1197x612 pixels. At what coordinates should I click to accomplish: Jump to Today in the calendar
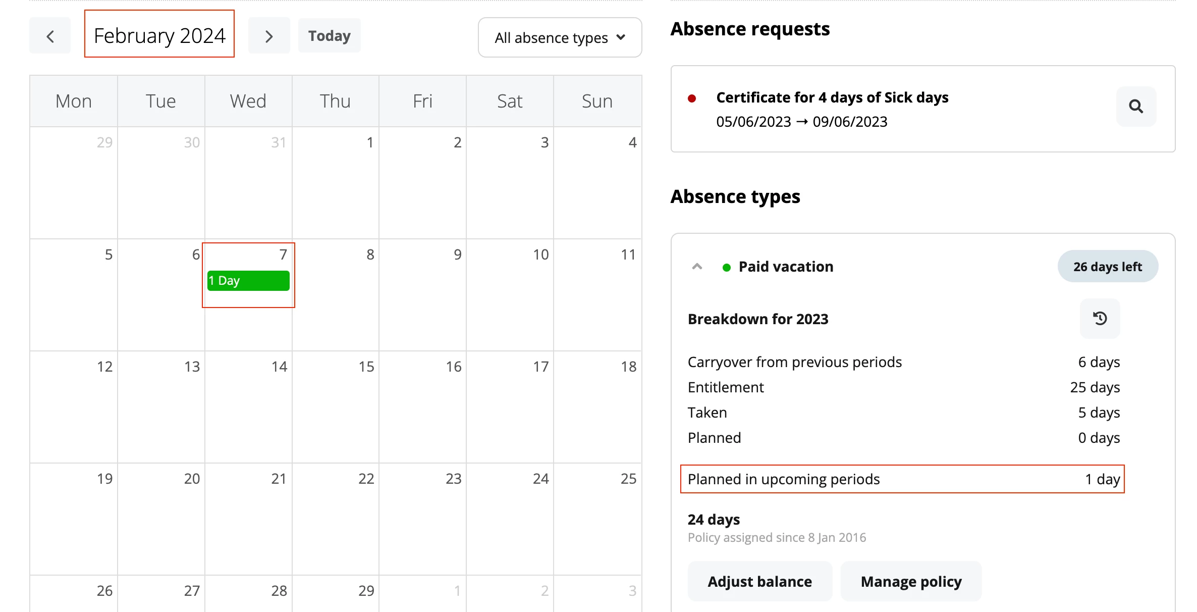coord(329,36)
